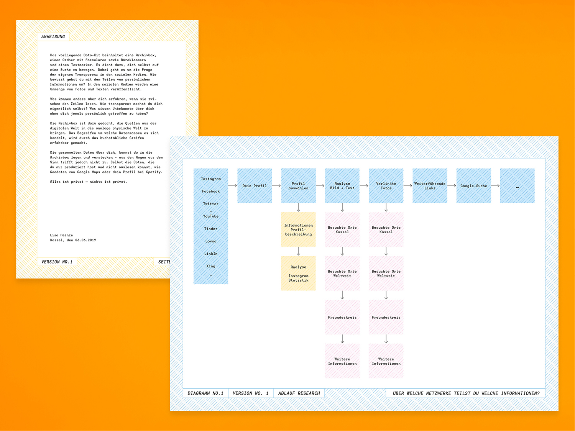This screenshot has width=575, height=431.
Task: Click Freundeskreis in the Verlinkte Fotos column
Action: [386, 317]
